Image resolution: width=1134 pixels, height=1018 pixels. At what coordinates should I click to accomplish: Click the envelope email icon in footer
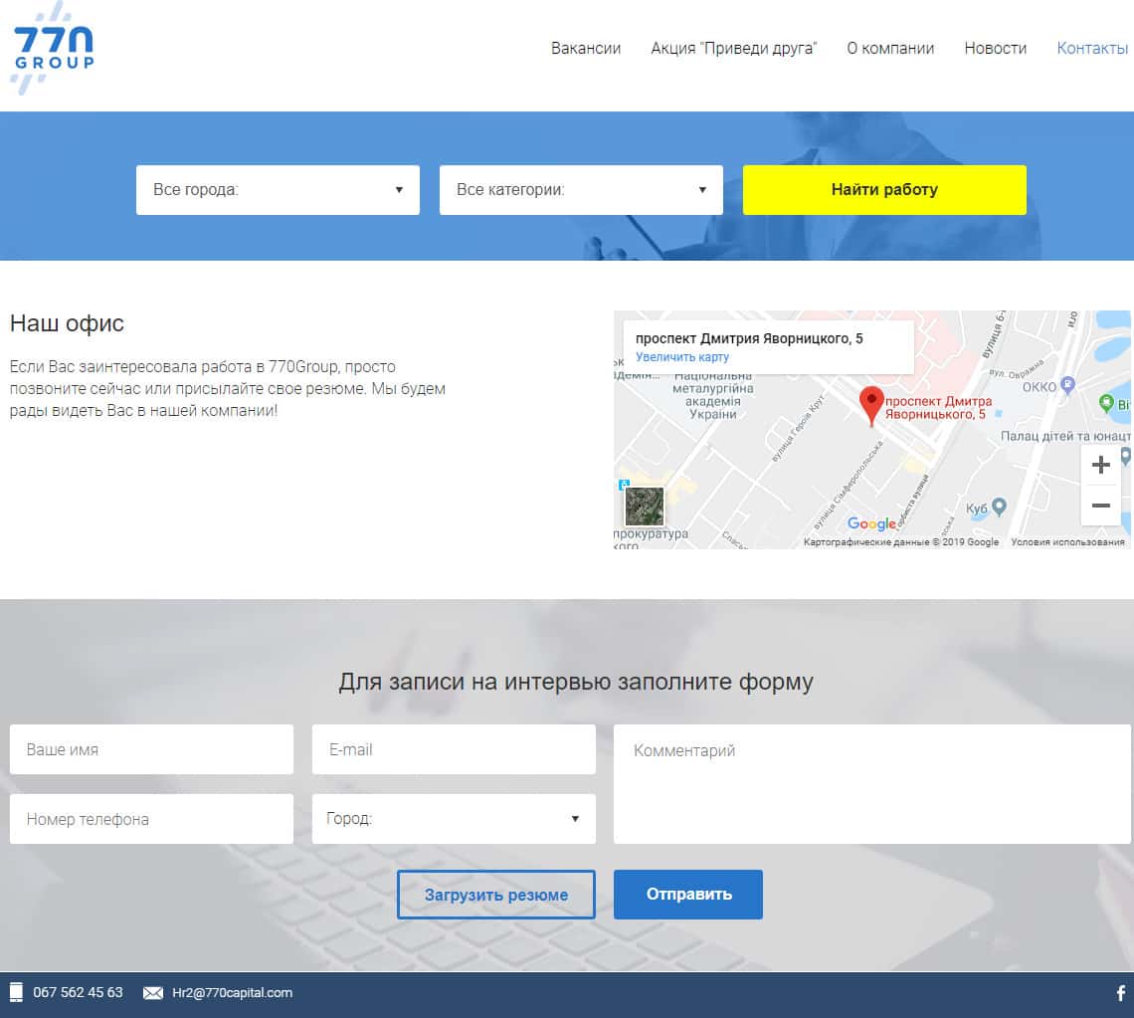pos(153,992)
